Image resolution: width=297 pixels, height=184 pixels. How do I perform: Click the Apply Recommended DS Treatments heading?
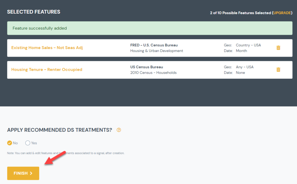(59, 130)
